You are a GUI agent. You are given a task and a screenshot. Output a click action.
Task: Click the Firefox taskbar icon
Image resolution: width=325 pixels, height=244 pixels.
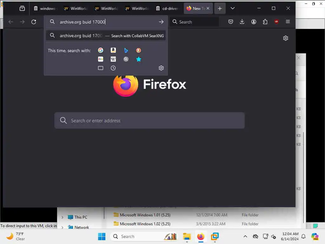pyautogui.click(x=201, y=236)
